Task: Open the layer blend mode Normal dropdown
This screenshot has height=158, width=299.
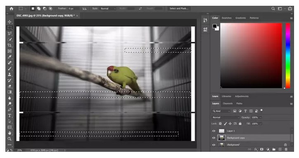Action: (225, 118)
